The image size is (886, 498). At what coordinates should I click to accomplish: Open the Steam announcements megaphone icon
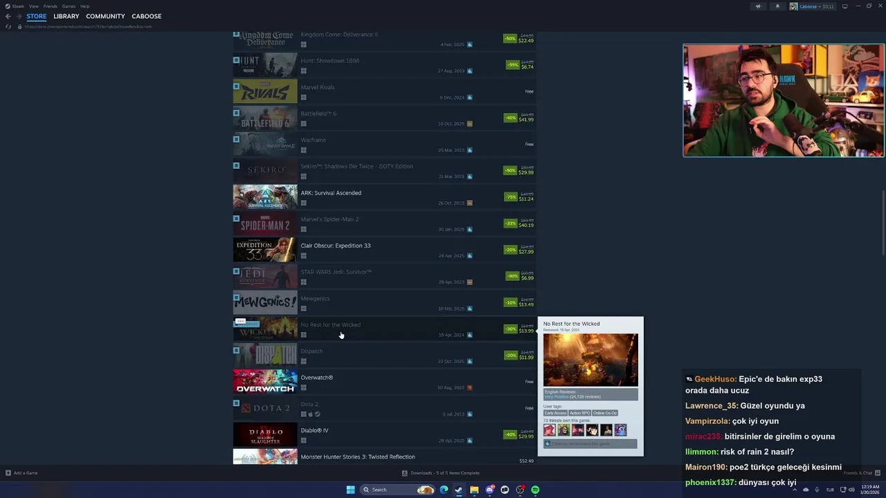pyautogui.click(x=758, y=6)
